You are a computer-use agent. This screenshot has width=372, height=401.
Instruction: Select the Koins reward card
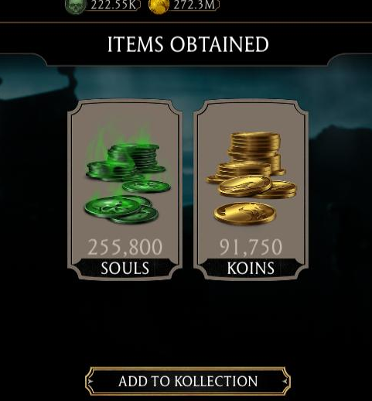point(251,190)
